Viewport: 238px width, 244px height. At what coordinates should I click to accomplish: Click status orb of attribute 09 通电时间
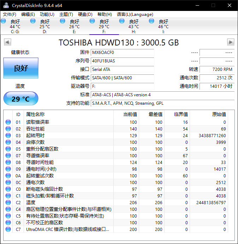pyautogui.click(x=8, y=169)
